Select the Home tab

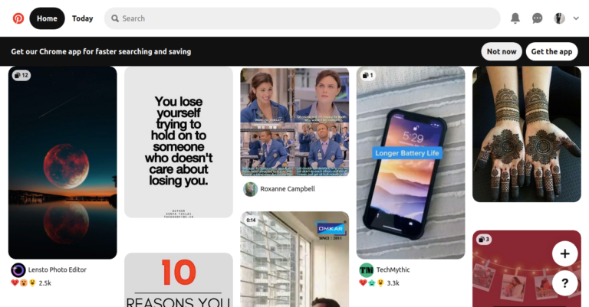(x=47, y=18)
